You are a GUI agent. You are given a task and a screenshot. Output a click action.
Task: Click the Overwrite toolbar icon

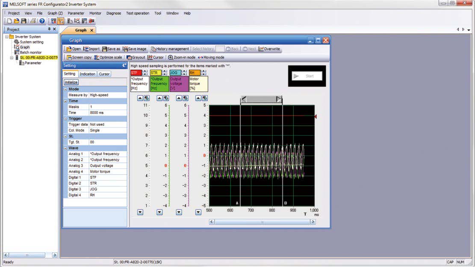coord(269,49)
